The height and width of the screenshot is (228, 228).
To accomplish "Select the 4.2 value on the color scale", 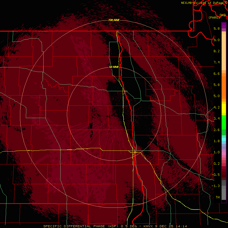I will (217, 107).
